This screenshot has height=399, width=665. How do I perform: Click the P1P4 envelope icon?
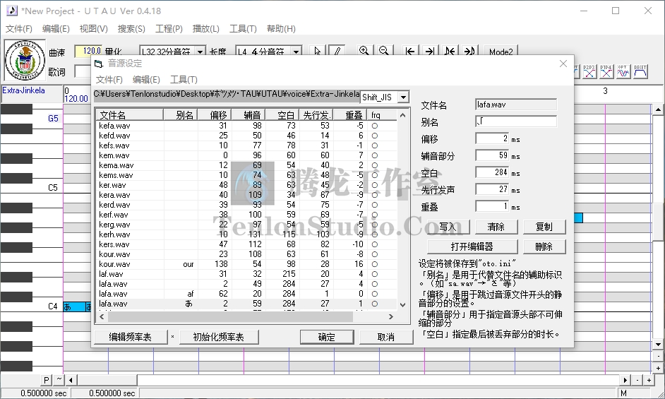[606, 71]
